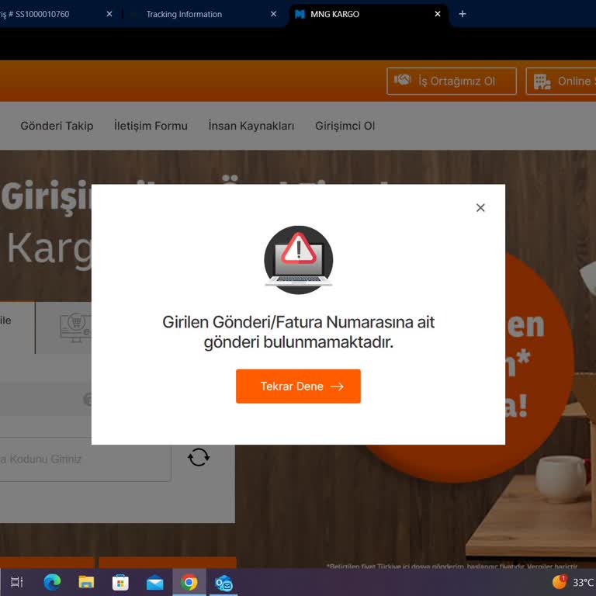Open File Explorer from taskbar
Image resolution: width=596 pixels, height=596 pixels.
(x=86, y=582)
